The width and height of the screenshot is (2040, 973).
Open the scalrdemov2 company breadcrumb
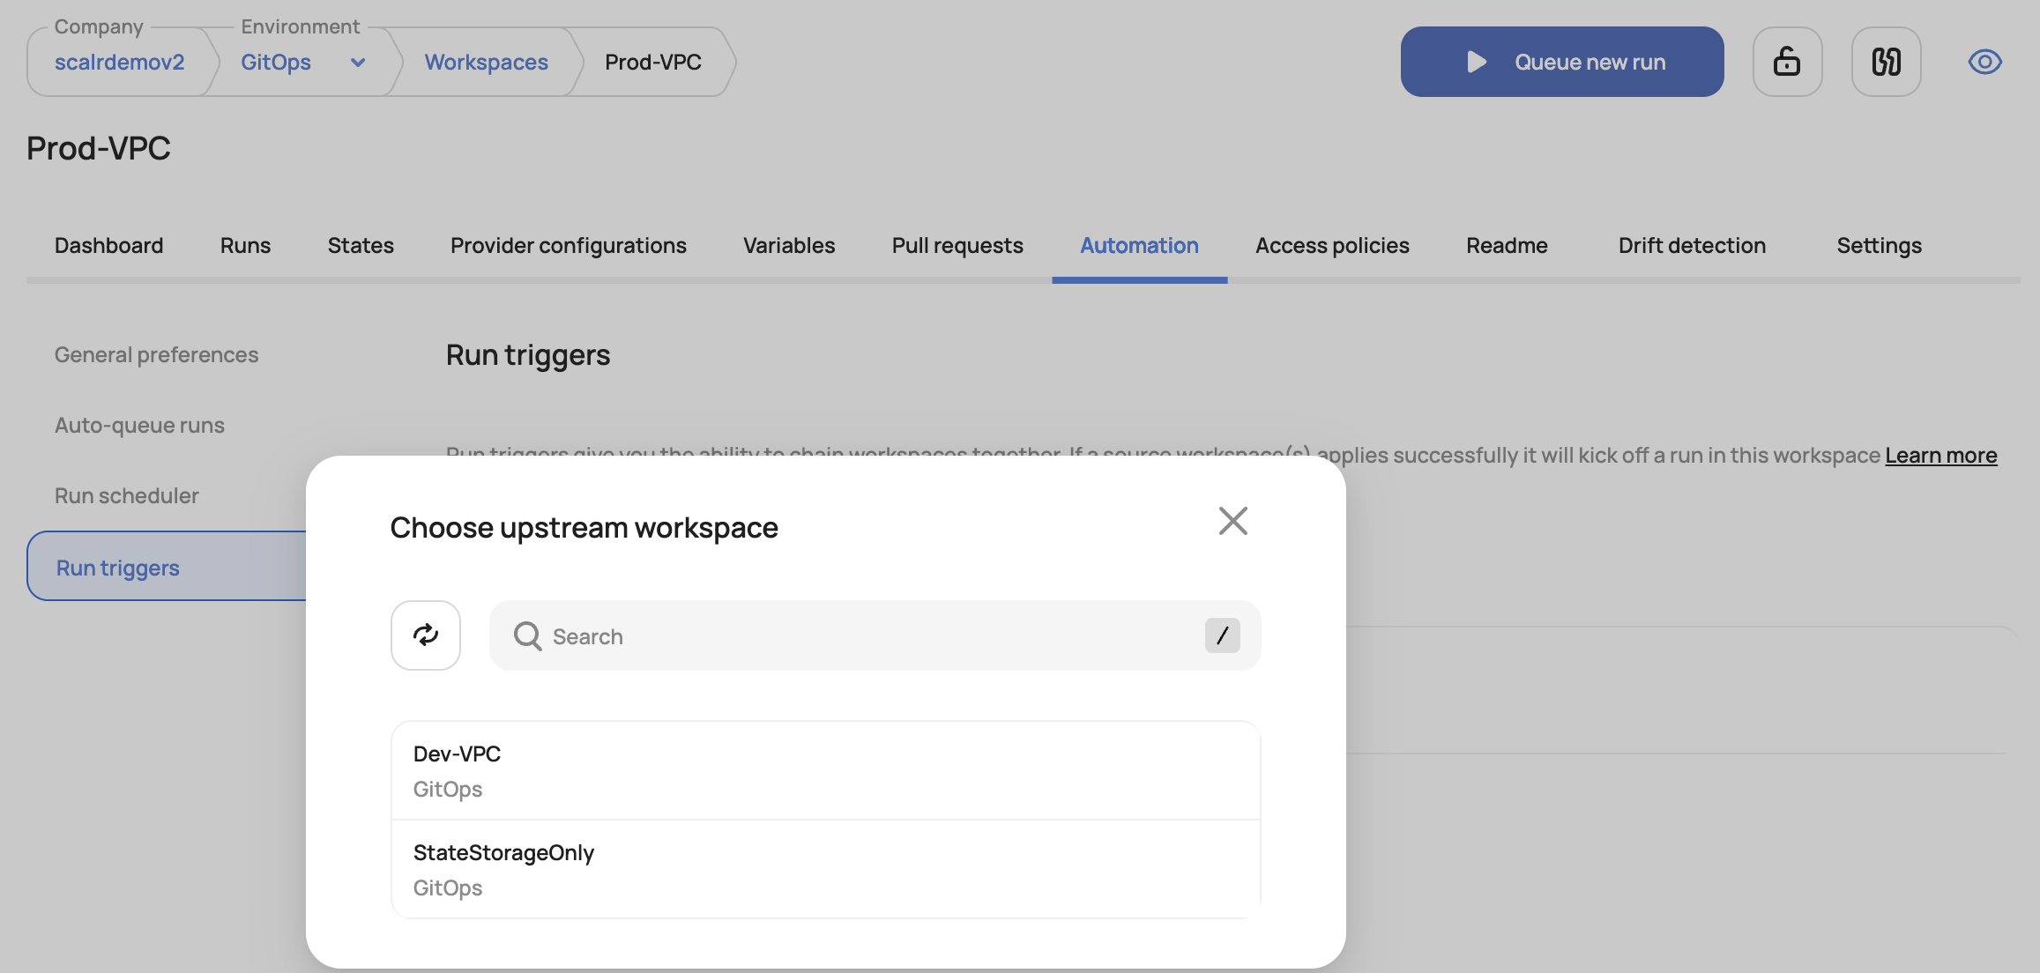(119, 63)
